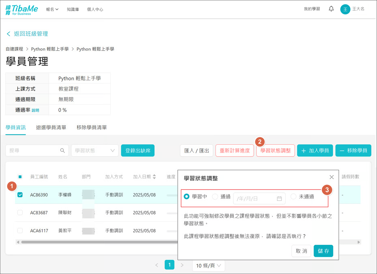377x274 pixels.
Task: Select the 未通過 radio button
Action: point(293,196)
